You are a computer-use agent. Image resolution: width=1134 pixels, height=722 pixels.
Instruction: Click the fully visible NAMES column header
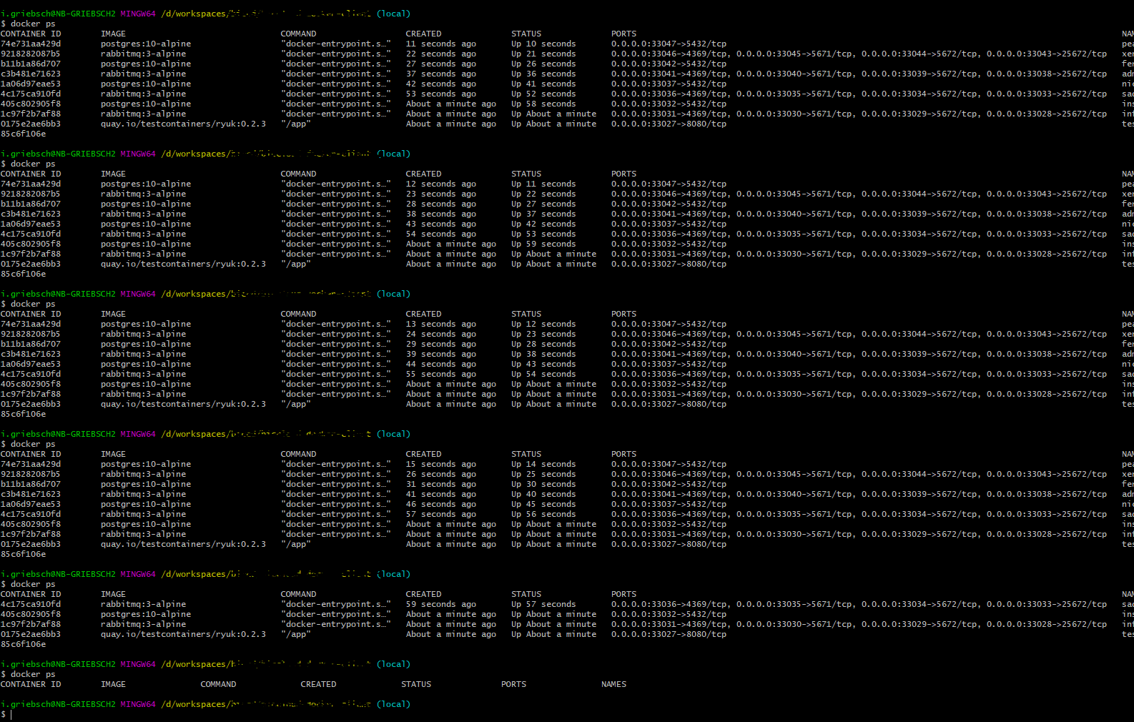[613, 684]
